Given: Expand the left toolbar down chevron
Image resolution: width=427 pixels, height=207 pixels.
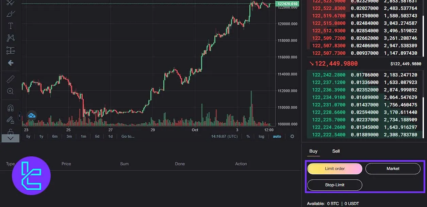Looking at the screenshot, I should [11, 138].
